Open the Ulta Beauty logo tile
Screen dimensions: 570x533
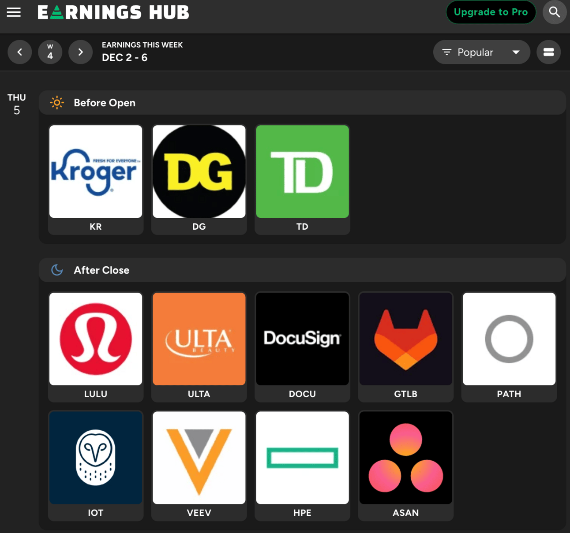click(x=199, y=339)
